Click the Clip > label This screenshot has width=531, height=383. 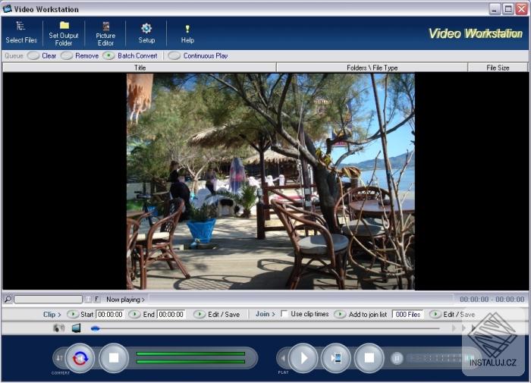click(x=52, y=314)
